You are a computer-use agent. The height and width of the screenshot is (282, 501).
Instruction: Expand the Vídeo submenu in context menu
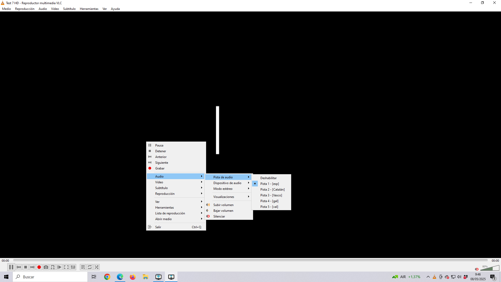(176, 182)
